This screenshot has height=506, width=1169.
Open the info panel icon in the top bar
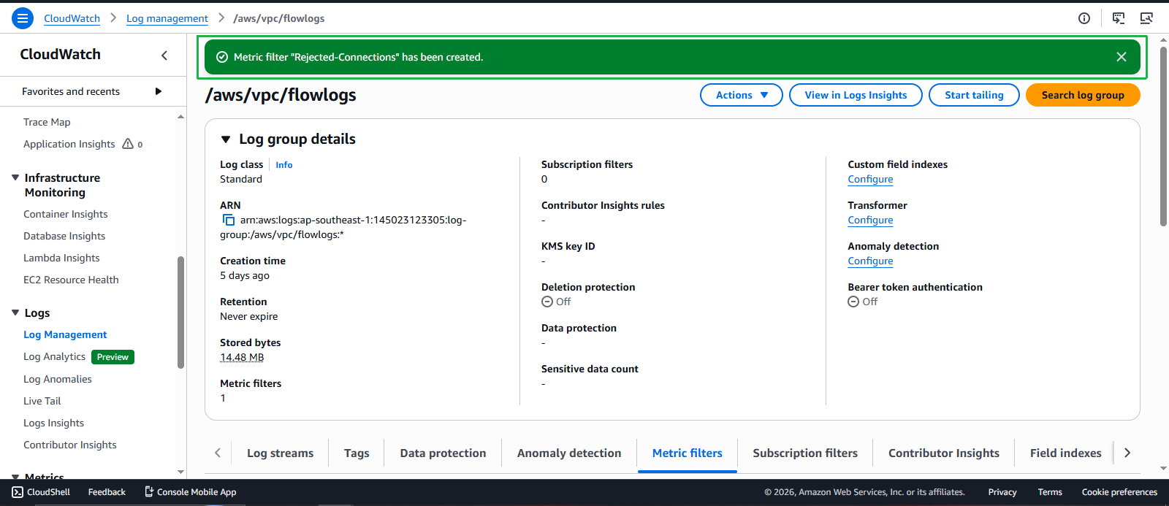tap(1084, 18)
